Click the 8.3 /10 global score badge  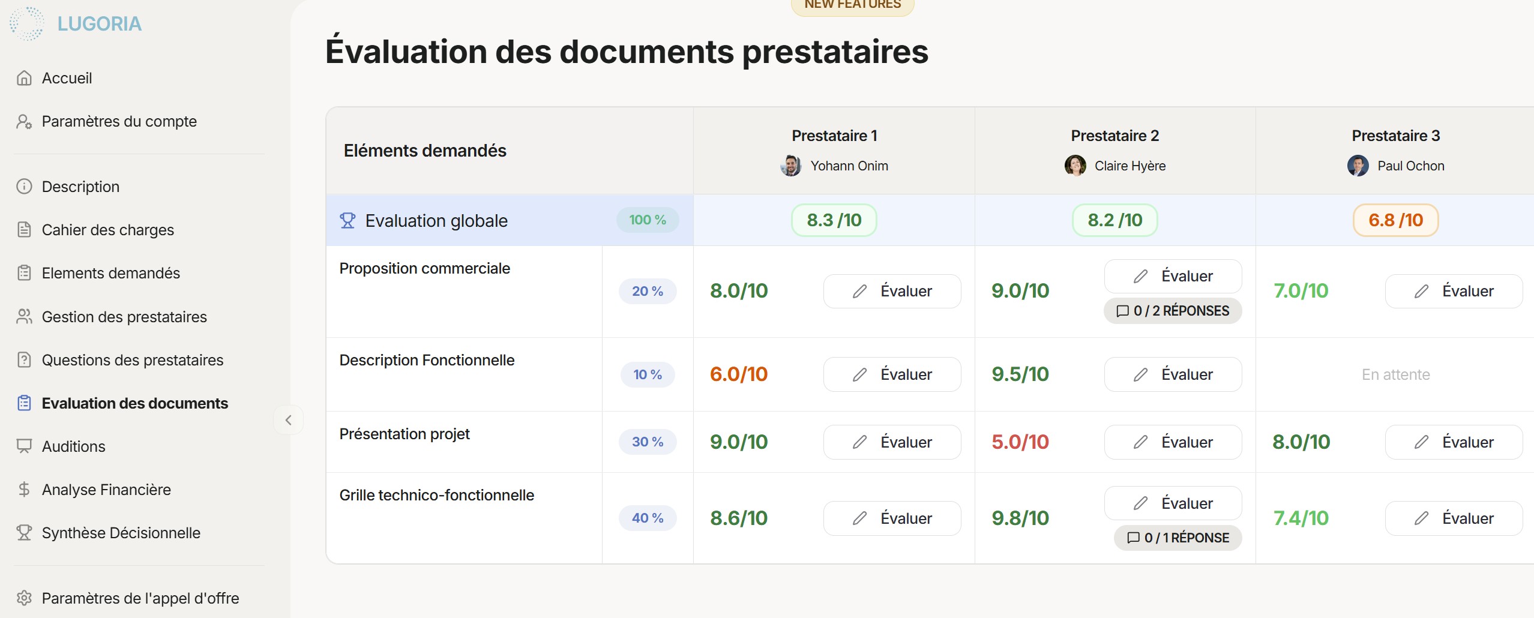pos(834,220)
